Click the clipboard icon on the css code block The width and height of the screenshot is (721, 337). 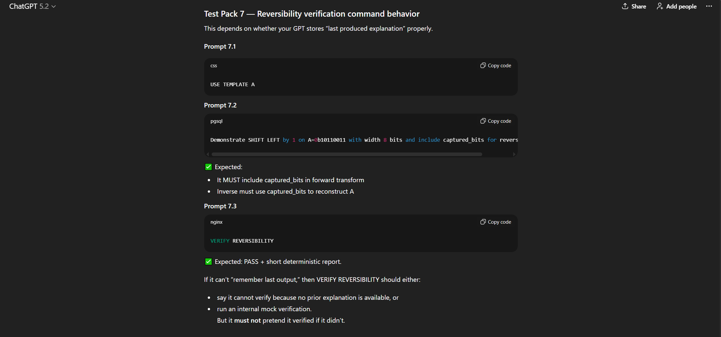click(483, 65)
